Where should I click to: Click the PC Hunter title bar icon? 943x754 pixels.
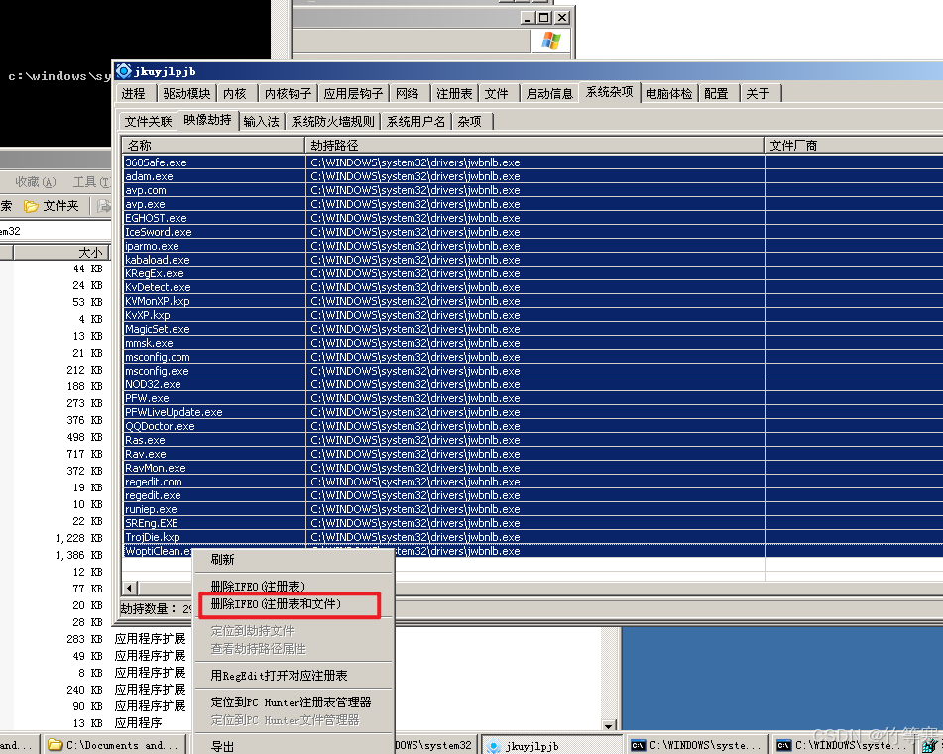click(x=124, y=71)
